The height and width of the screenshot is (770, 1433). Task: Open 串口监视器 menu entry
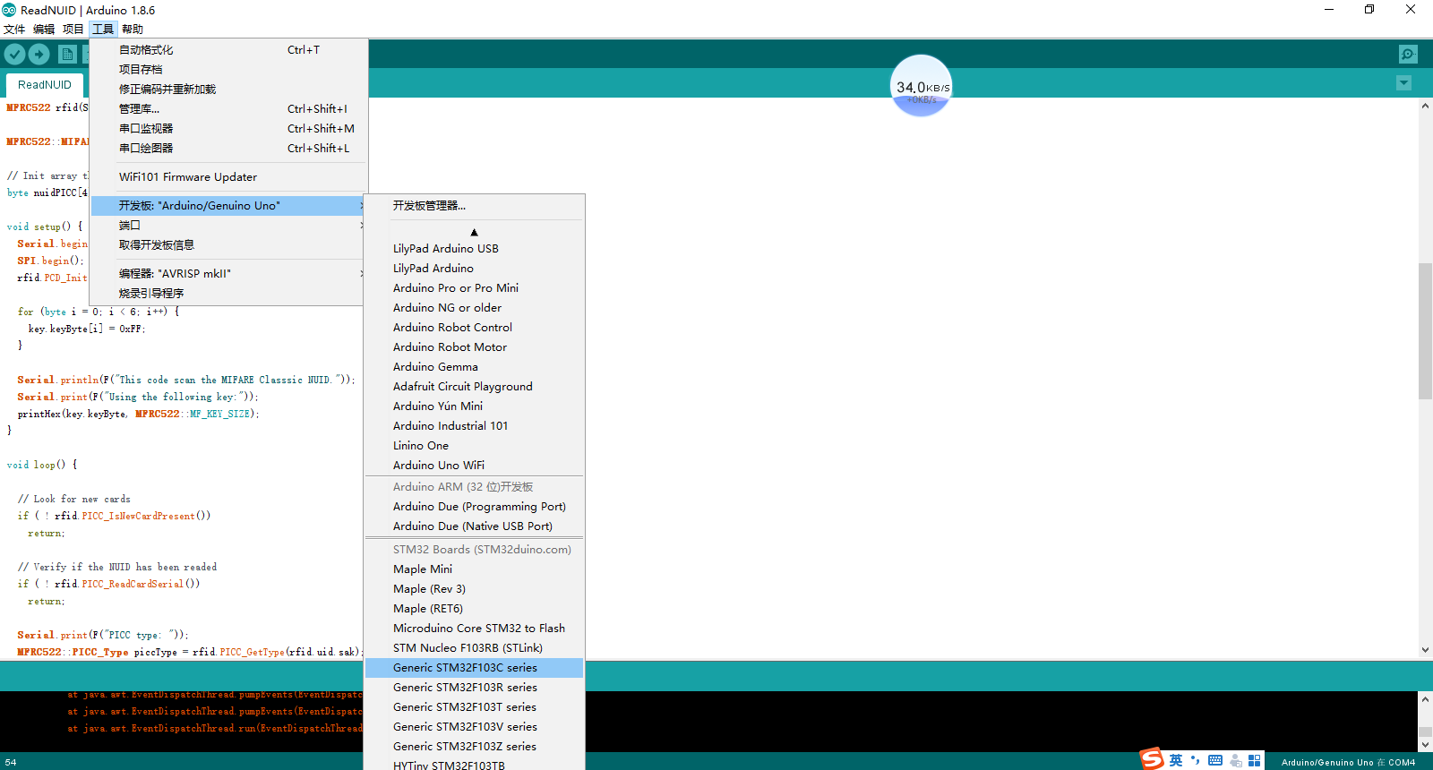(229, 129)
